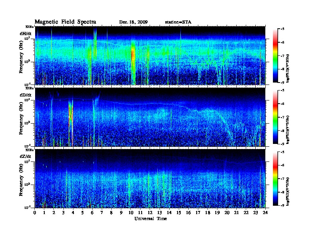
Task: Click hour 13 on the Universal Time axis
Action: click(x=160, y=213)
